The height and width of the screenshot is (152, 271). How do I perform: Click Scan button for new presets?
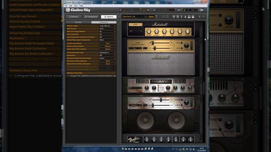[108, 43]
